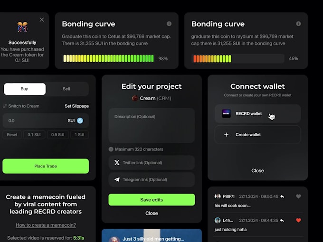Screen dimensions: 323x242
Task: Dismiss the Successfully purchased notification
Action: [42, 19]
